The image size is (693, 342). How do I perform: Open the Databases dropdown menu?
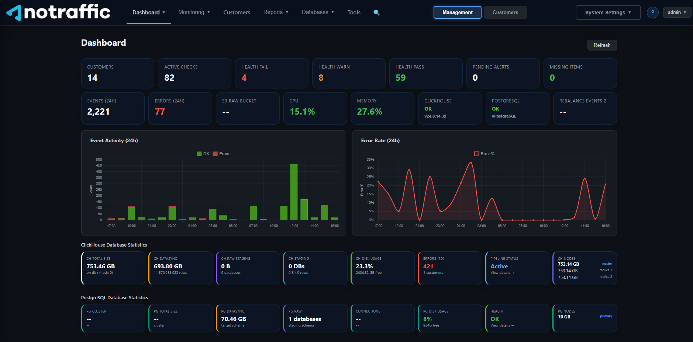(318, 12)
